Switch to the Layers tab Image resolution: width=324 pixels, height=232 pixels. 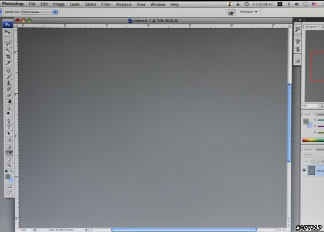click(x=308, y=149)
